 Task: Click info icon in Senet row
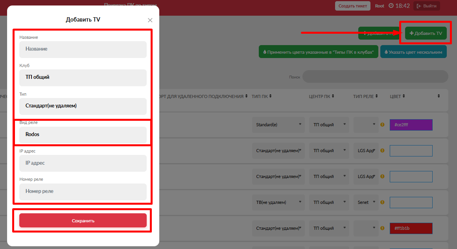382,202
